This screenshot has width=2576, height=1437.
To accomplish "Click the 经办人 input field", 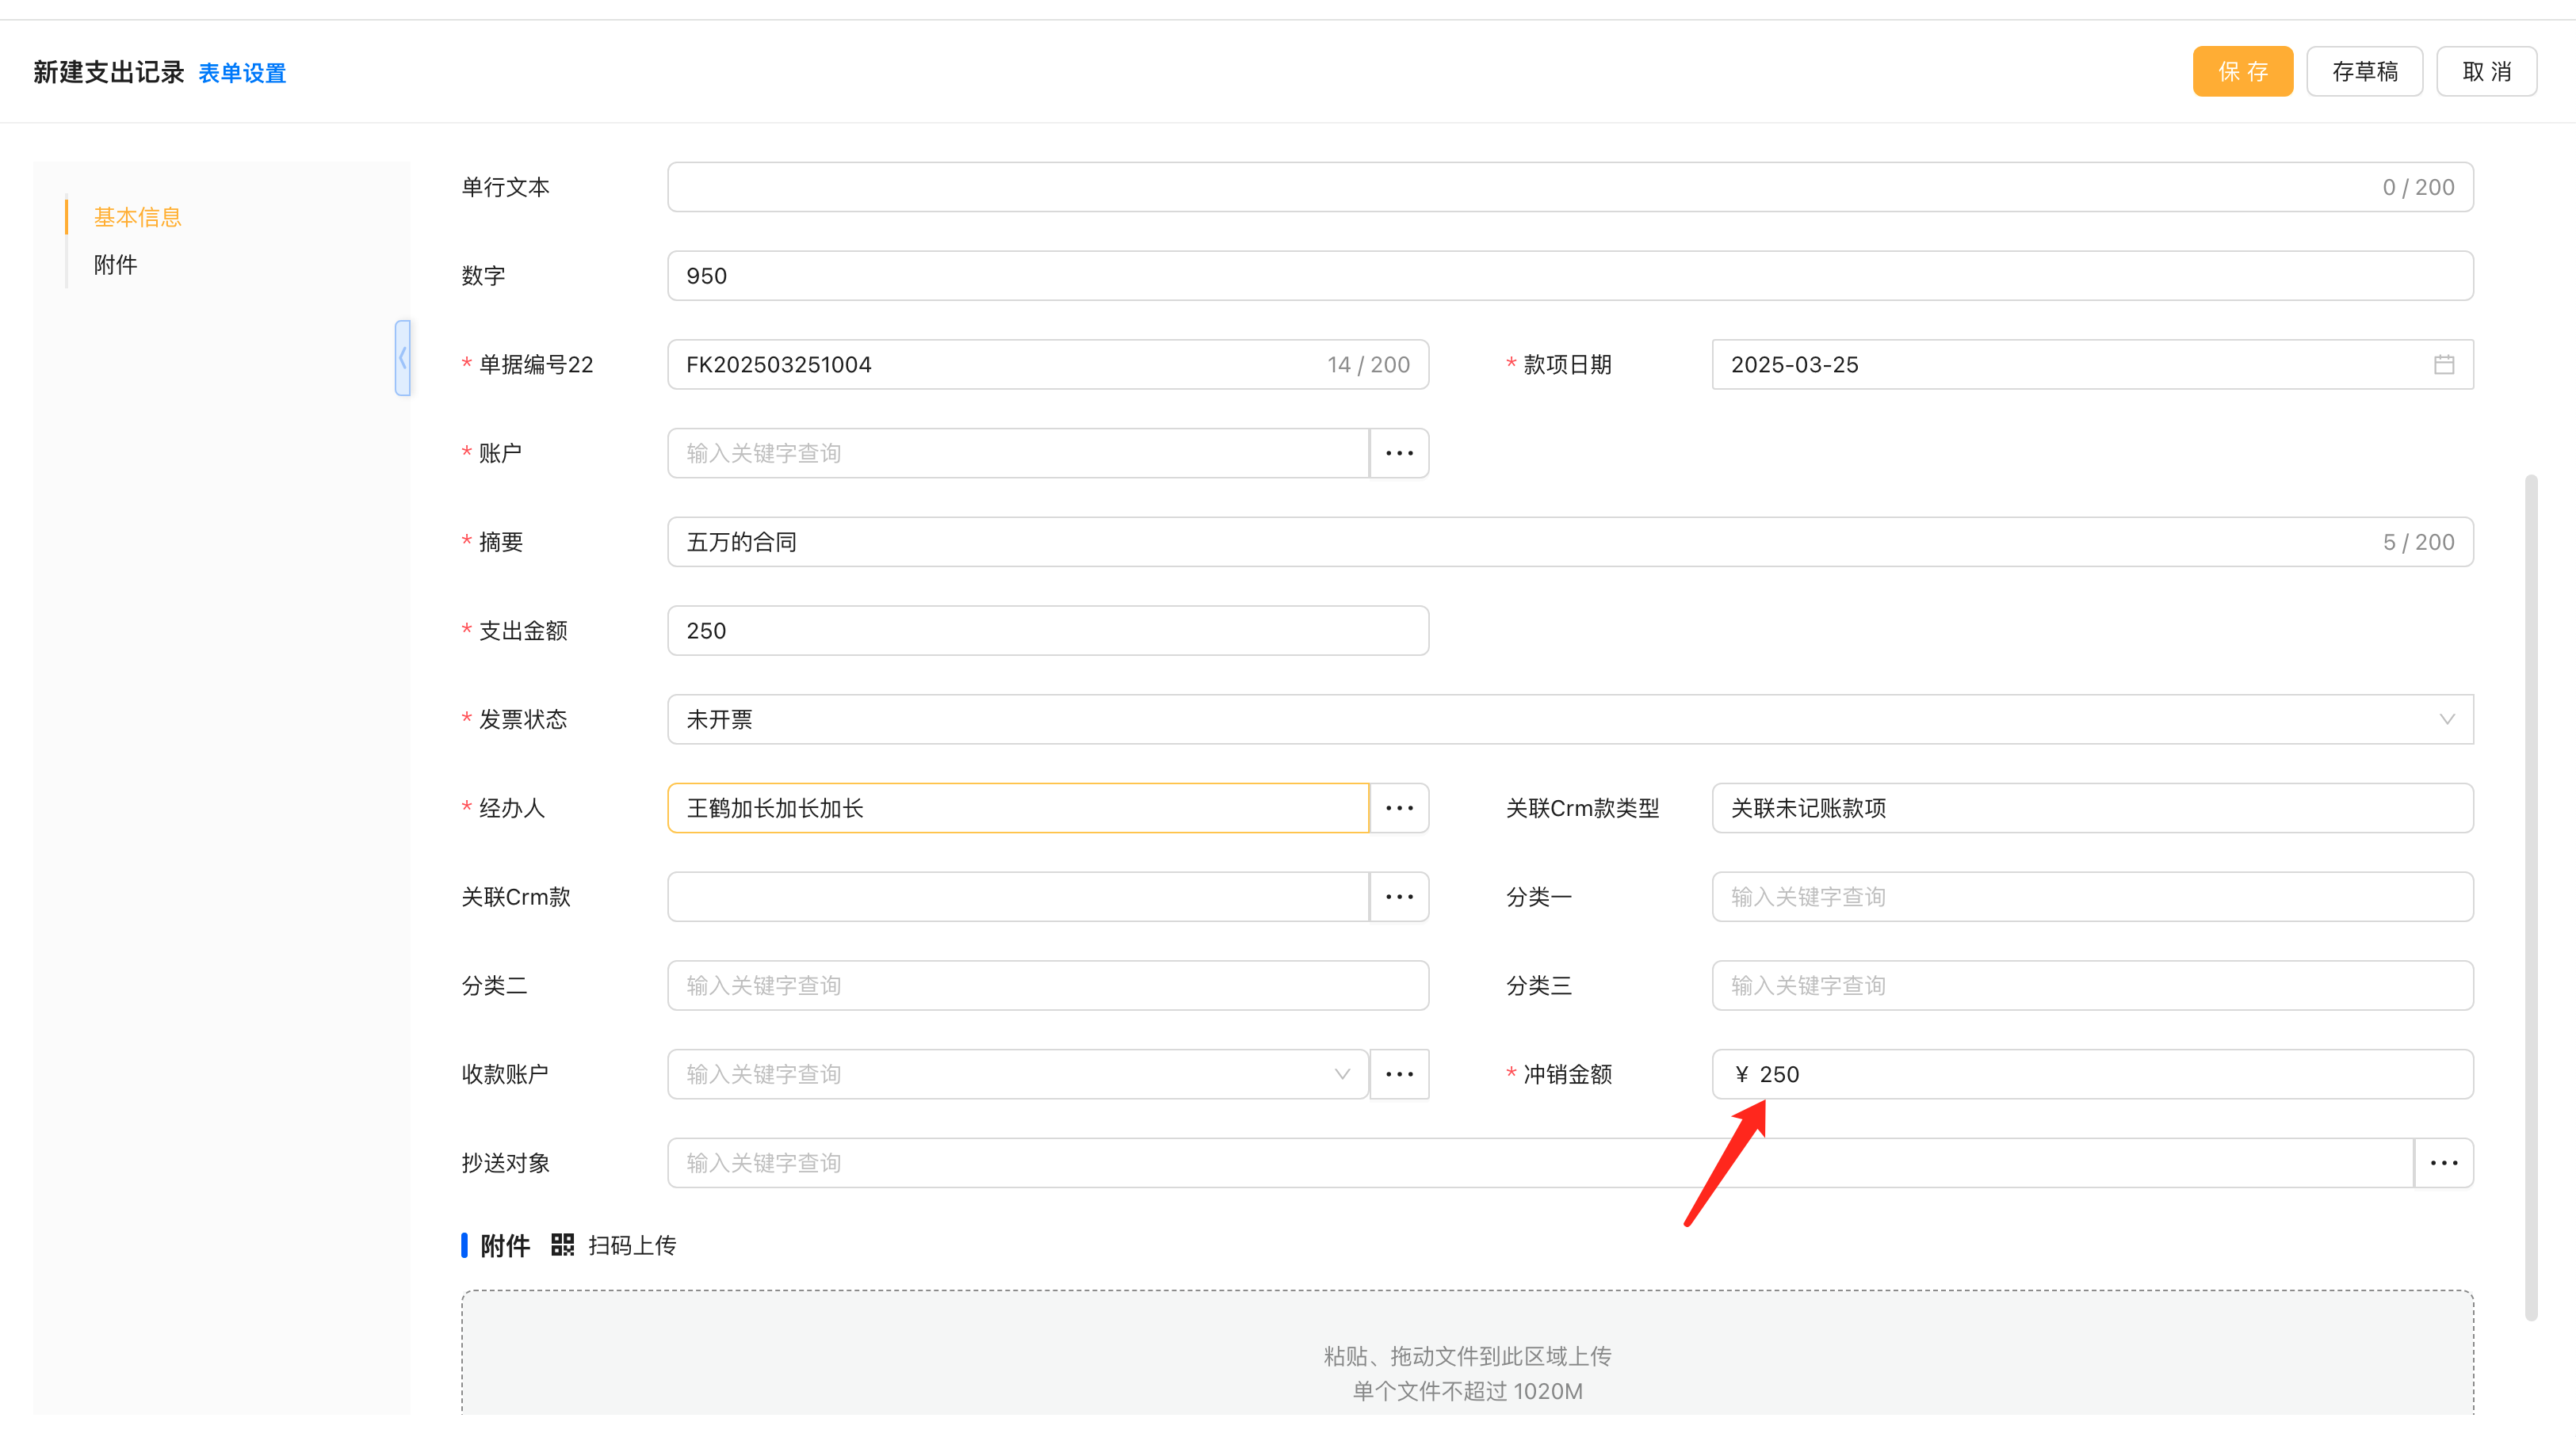I will [x=1018, y=809].
